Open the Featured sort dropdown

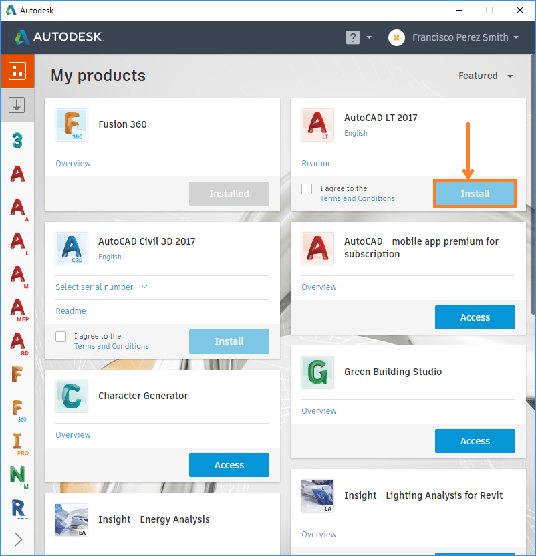(485, 76)
